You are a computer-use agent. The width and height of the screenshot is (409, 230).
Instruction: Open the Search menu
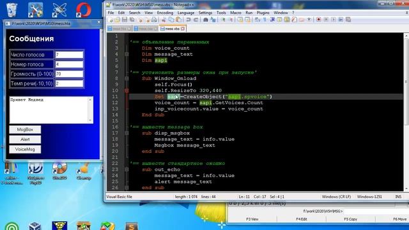click(x=134, y=13)
